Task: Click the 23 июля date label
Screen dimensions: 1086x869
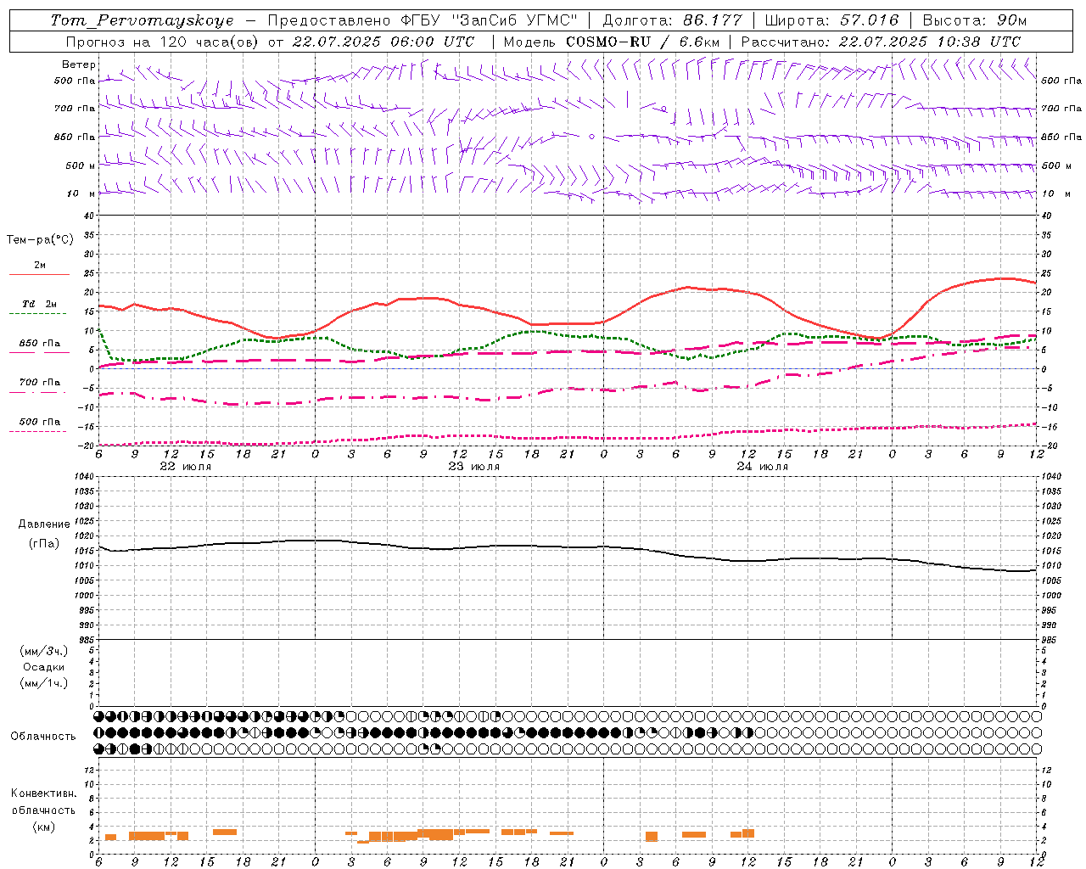Action: tap(474, 467)
